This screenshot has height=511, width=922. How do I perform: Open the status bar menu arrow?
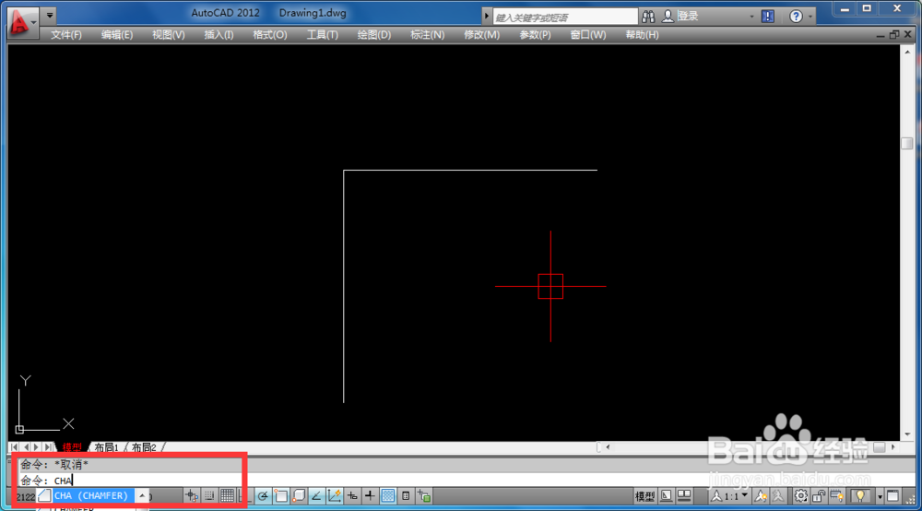[x=880, y=497]
